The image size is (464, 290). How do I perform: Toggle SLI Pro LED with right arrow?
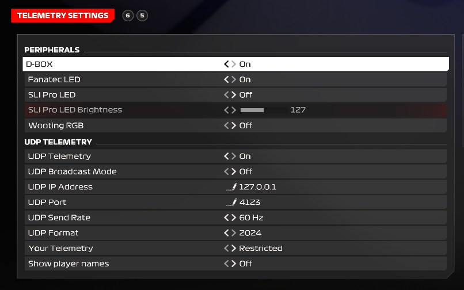(x=233, y=95)
